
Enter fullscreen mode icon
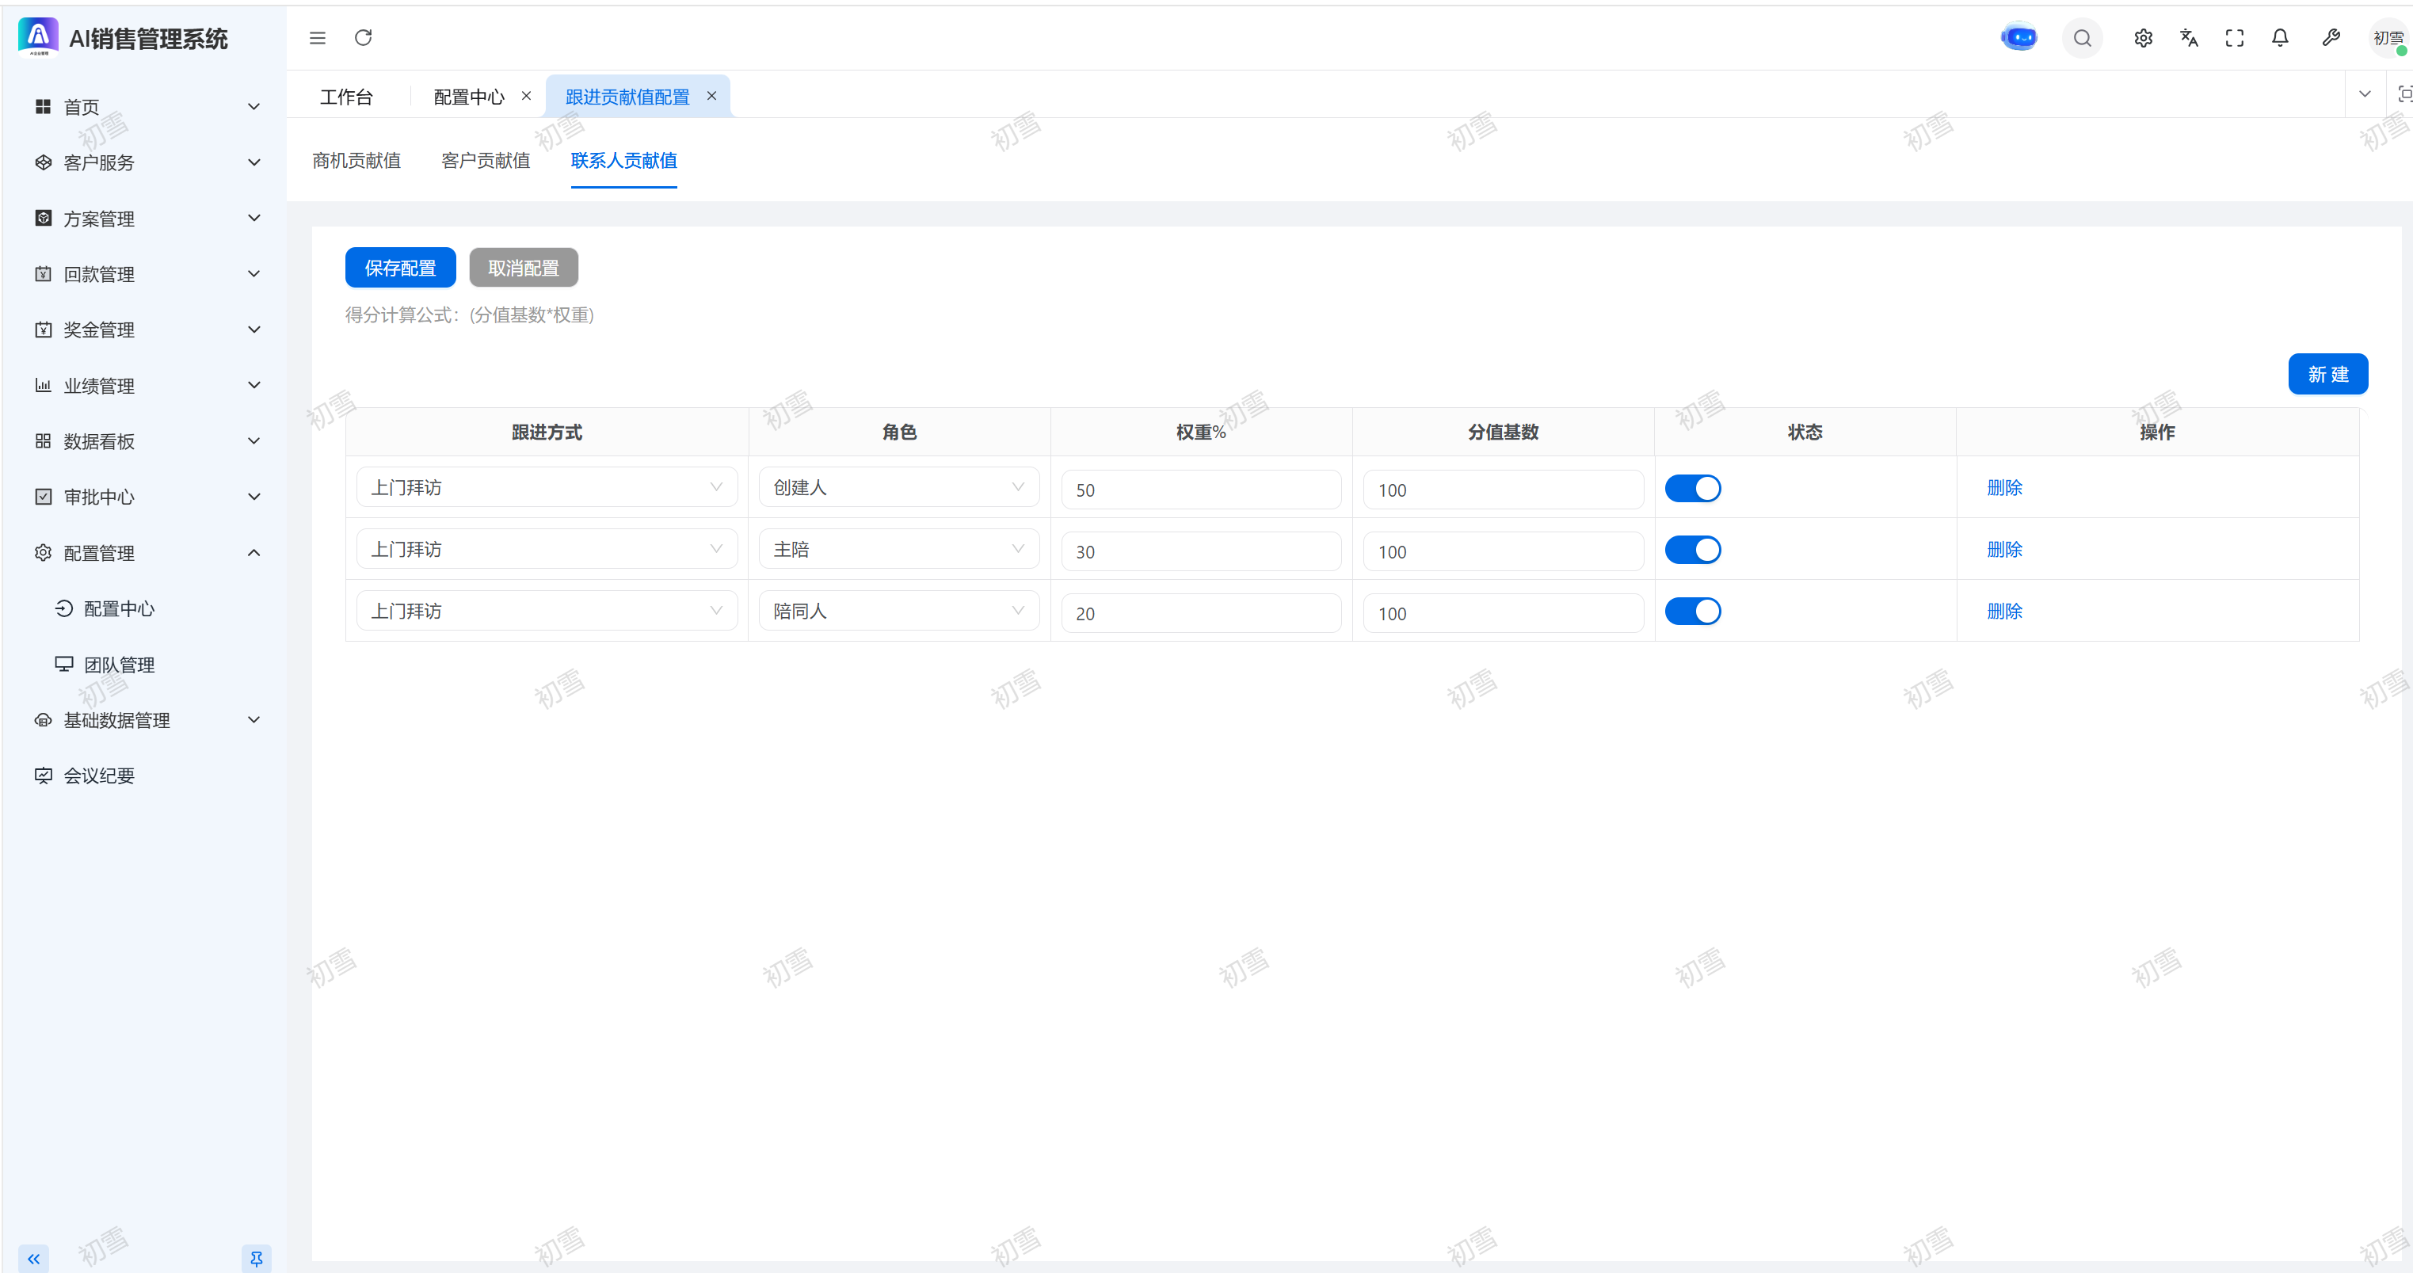pos(2234,37)
